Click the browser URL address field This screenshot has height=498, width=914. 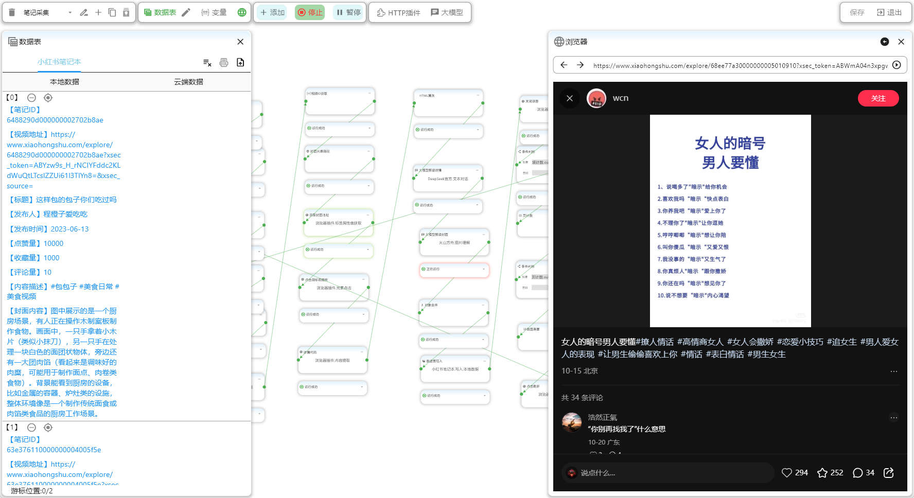pos(740,65)
